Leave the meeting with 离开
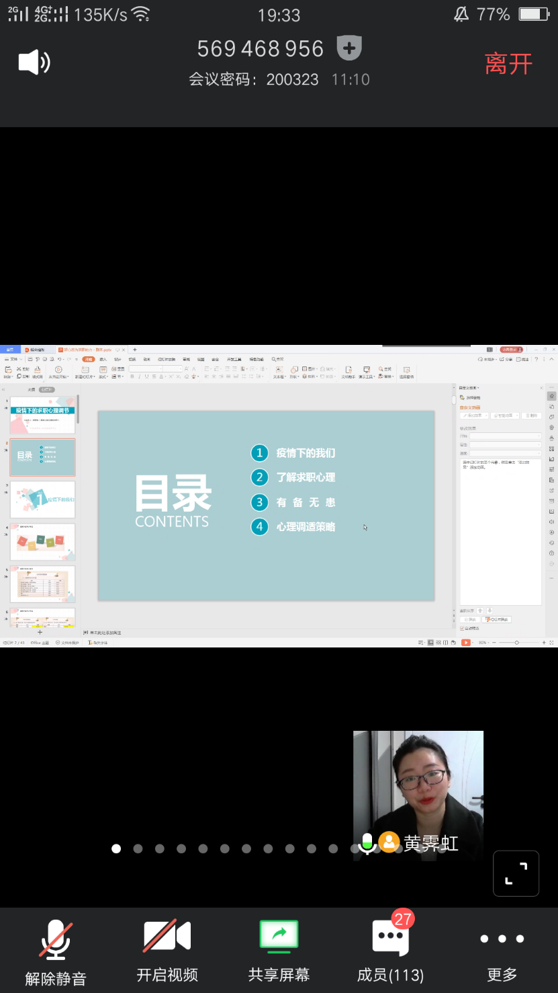The width and height of the screenshot is (558, 993). 508,64
